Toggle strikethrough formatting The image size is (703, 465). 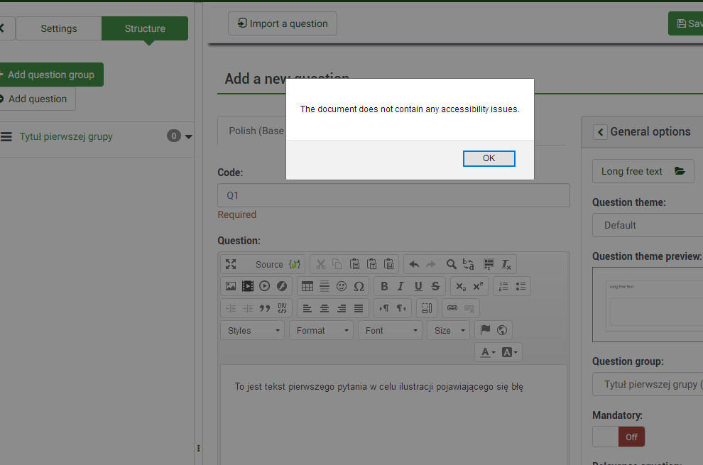point(435,286)
